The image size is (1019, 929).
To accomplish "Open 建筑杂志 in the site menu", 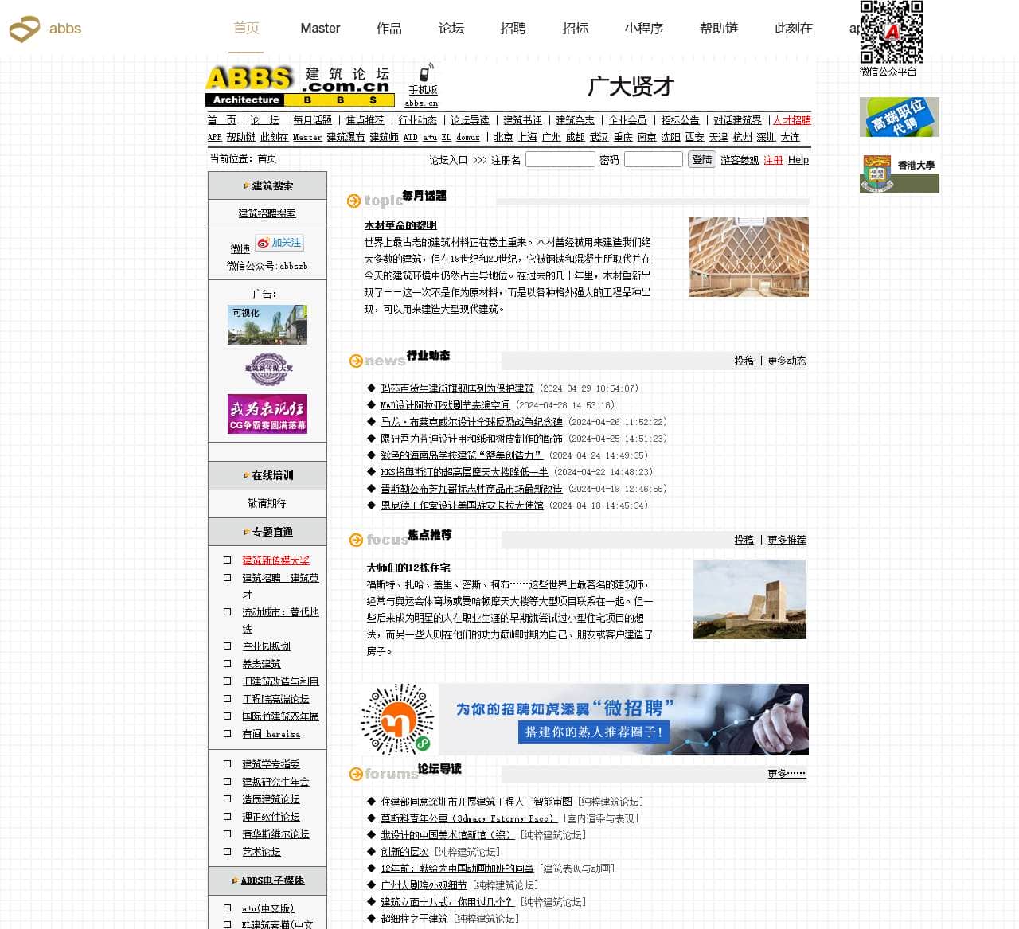I will coord(576,120).
